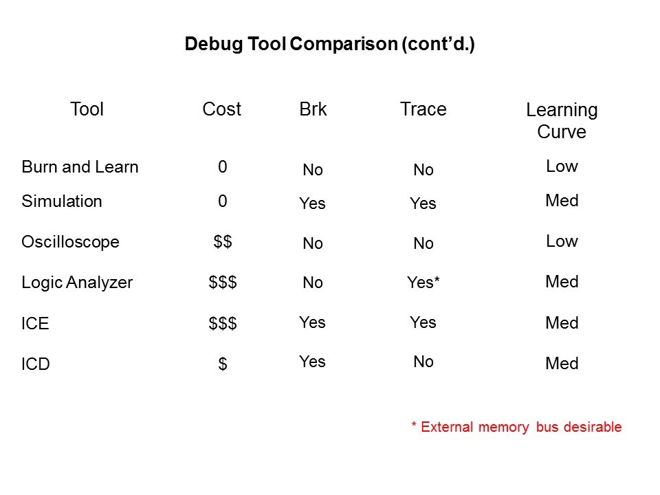
Task: Select the 'Yes*' trace value for Logic Analyzer
Action: tap(423, 283)
